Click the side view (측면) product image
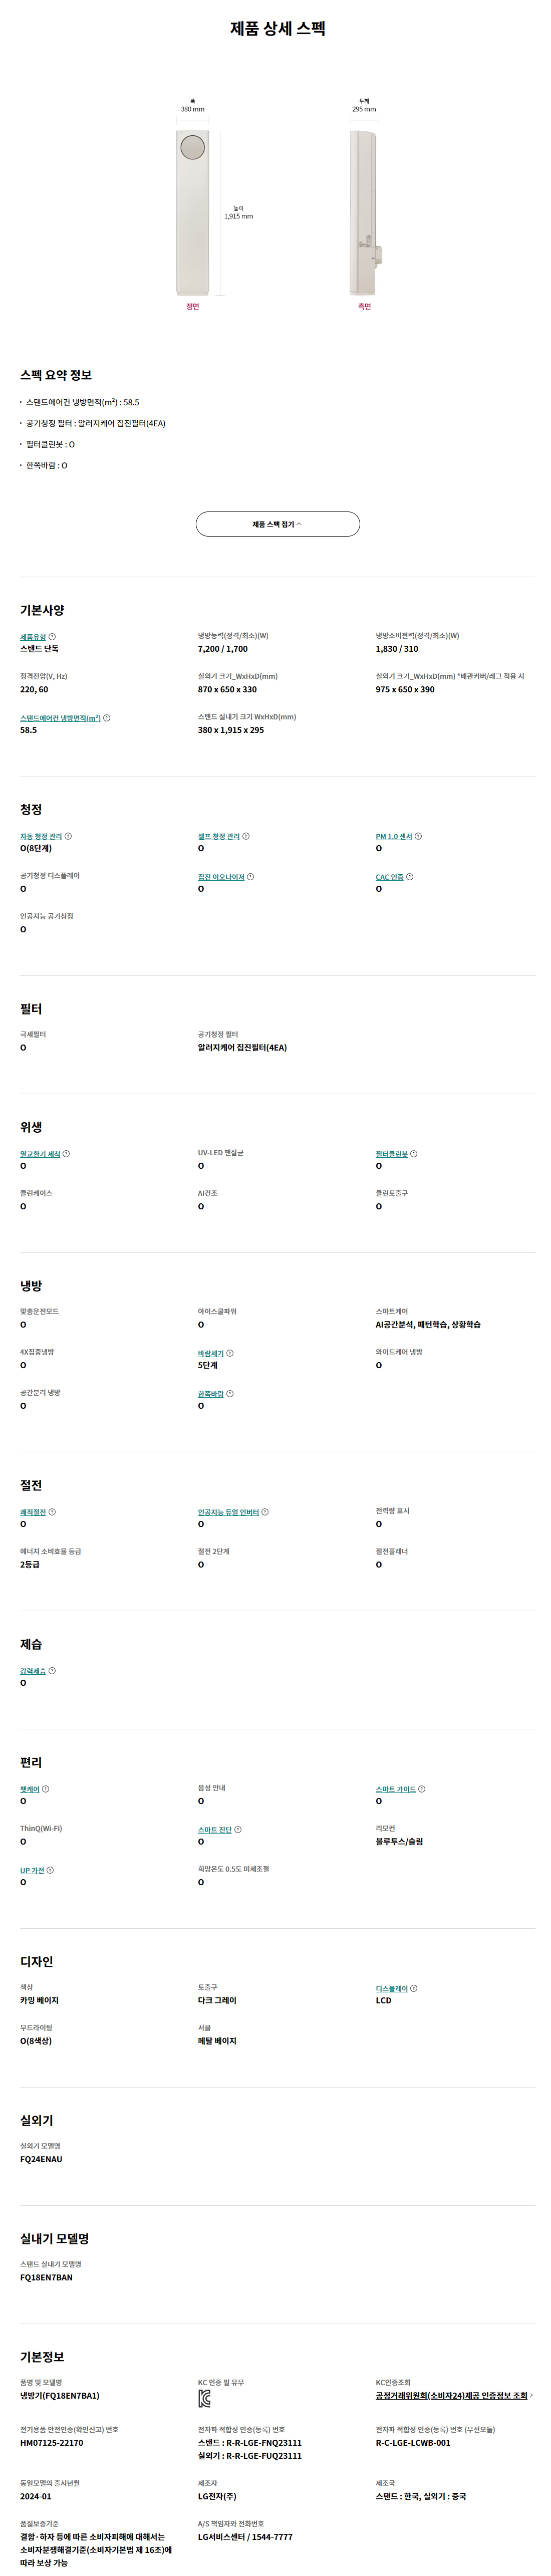Viewport: 551px width, 2576px height. pyautogui.click(x=365, y=212)
